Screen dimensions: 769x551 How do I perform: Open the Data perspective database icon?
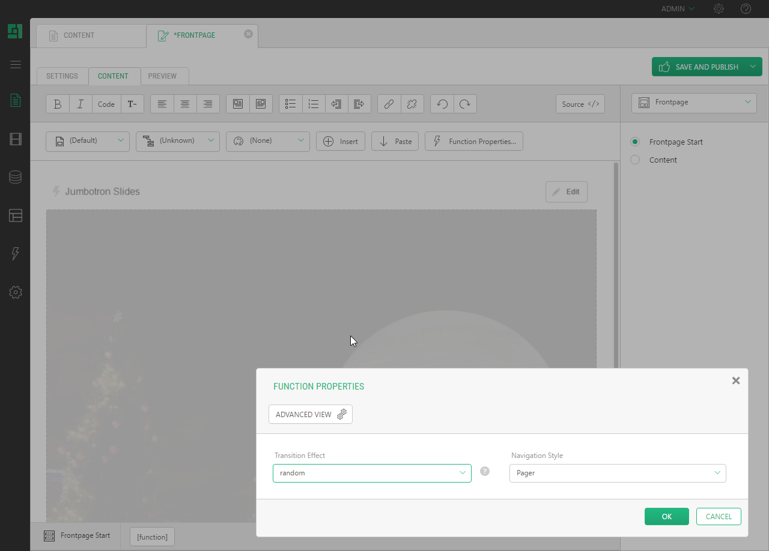coord(16,177)
